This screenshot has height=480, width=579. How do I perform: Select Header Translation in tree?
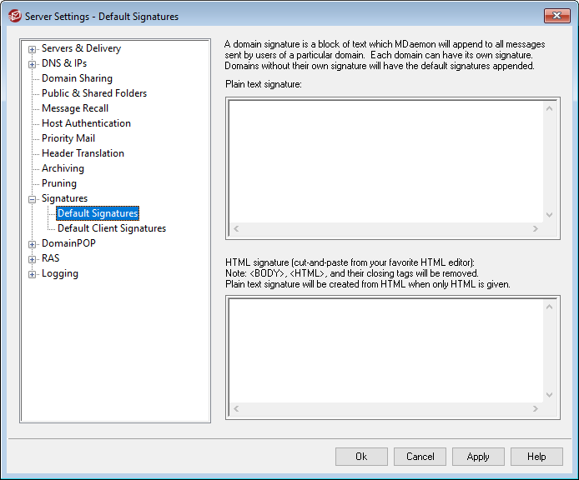point(83,153)
